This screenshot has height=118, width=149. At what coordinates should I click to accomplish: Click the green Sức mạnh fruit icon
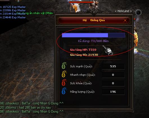(x=64, y=65)
